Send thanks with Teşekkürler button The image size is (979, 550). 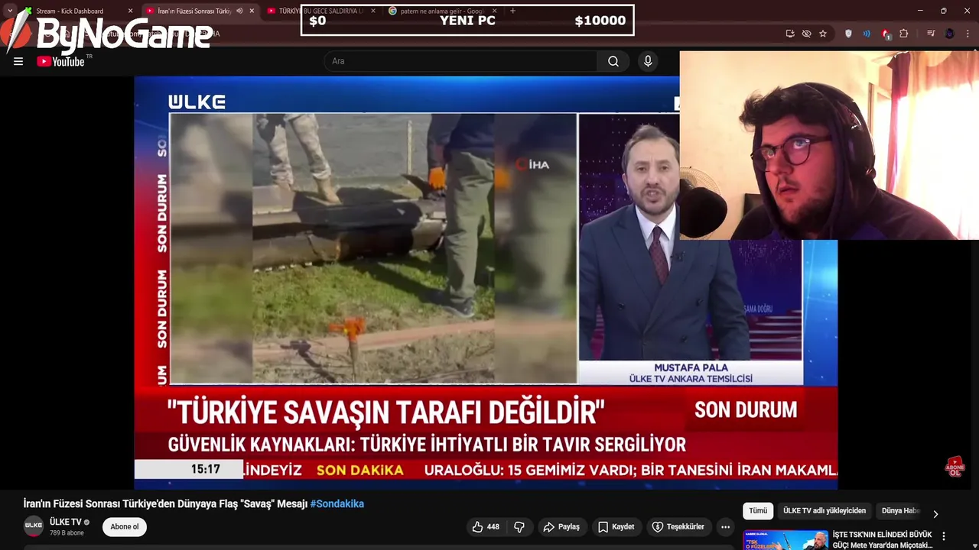point(678,527)
